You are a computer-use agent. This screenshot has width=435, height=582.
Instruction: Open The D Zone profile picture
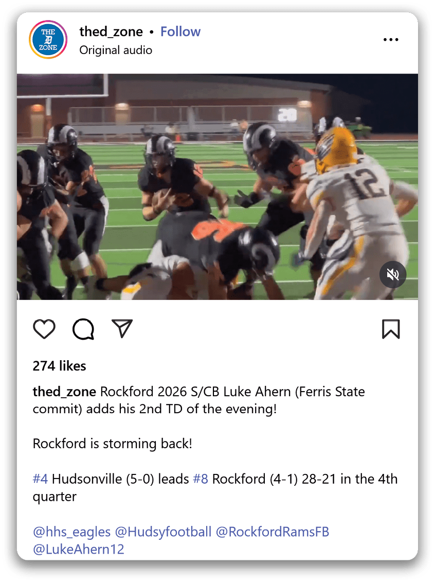pyautogui.click(x=48, y=39)
